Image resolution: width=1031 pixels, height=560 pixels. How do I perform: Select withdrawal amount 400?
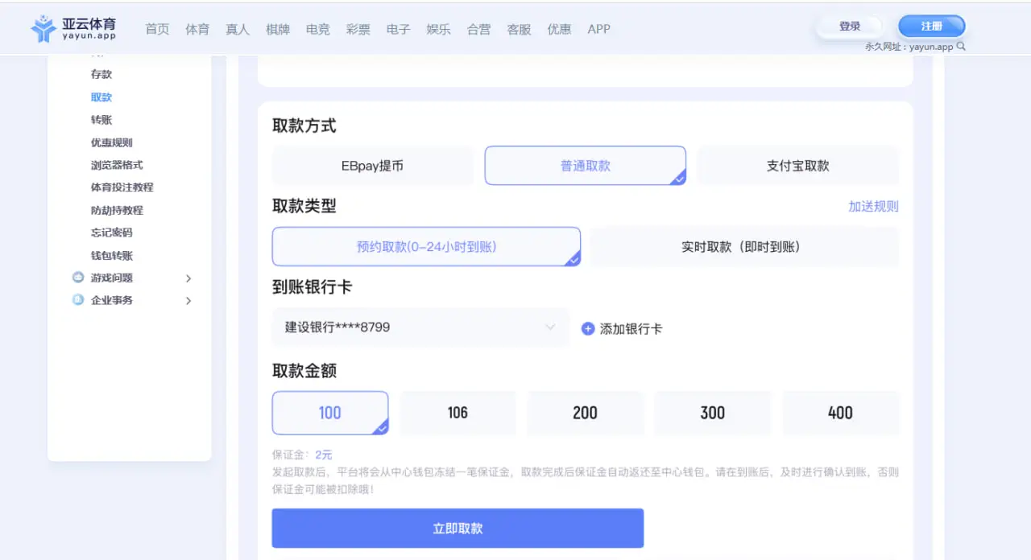click(840, 413)
